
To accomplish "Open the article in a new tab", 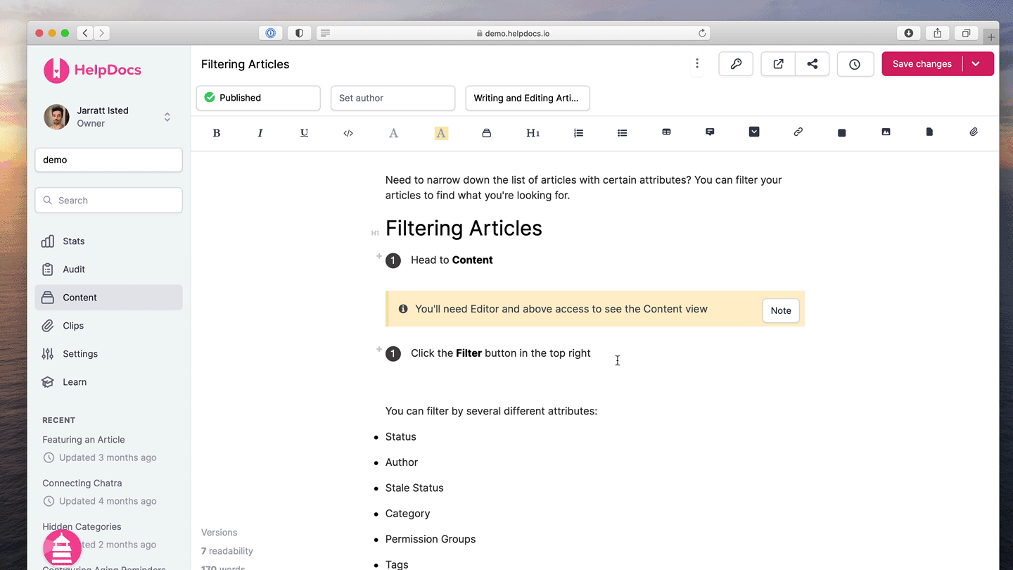I will 778,64.
